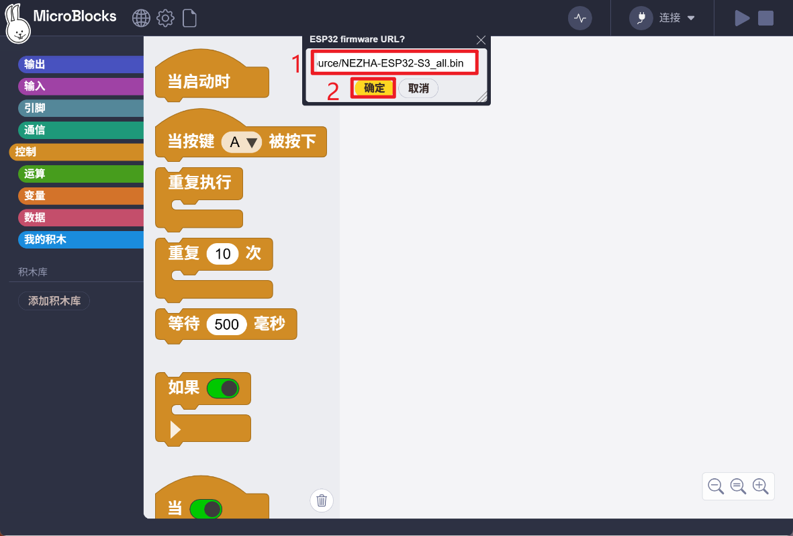This screenshot has width=793, height=536.
Task: Expand the 如果 block else arrow
Action: coord(175,429)
